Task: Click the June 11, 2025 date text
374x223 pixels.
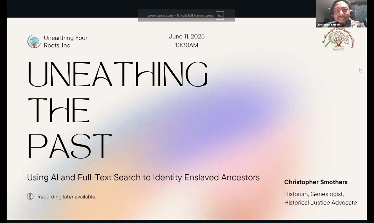Action: (x=186, y=36)
